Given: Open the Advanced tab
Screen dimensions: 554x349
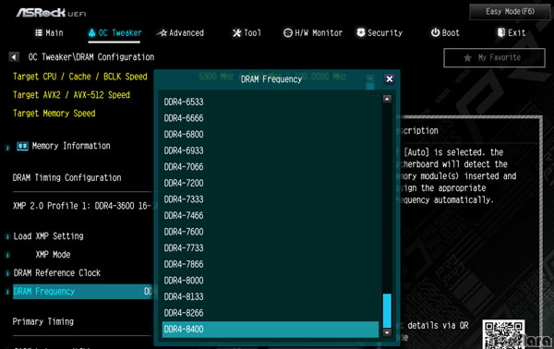Looking at the screenshot, I should 181,33.
